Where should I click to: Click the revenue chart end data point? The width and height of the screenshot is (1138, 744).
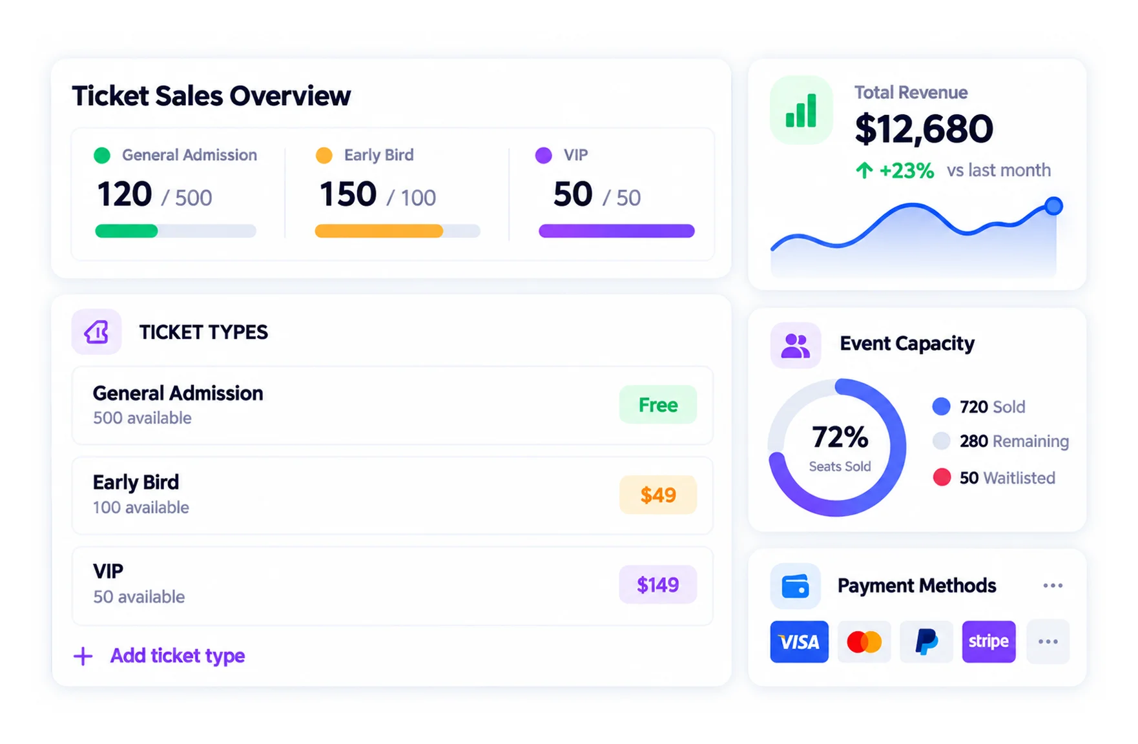[x=1053, y=206]
